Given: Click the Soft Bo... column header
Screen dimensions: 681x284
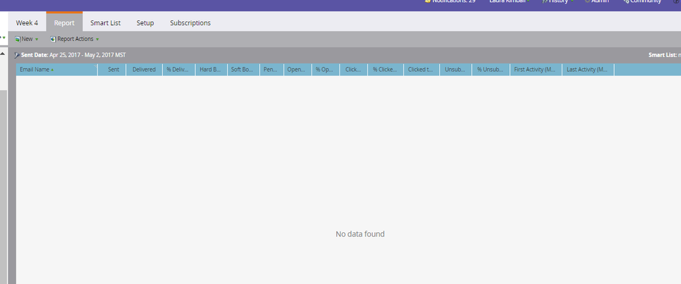Looking at the screenshot, I should pyautogui.click(x=243, y=69).
